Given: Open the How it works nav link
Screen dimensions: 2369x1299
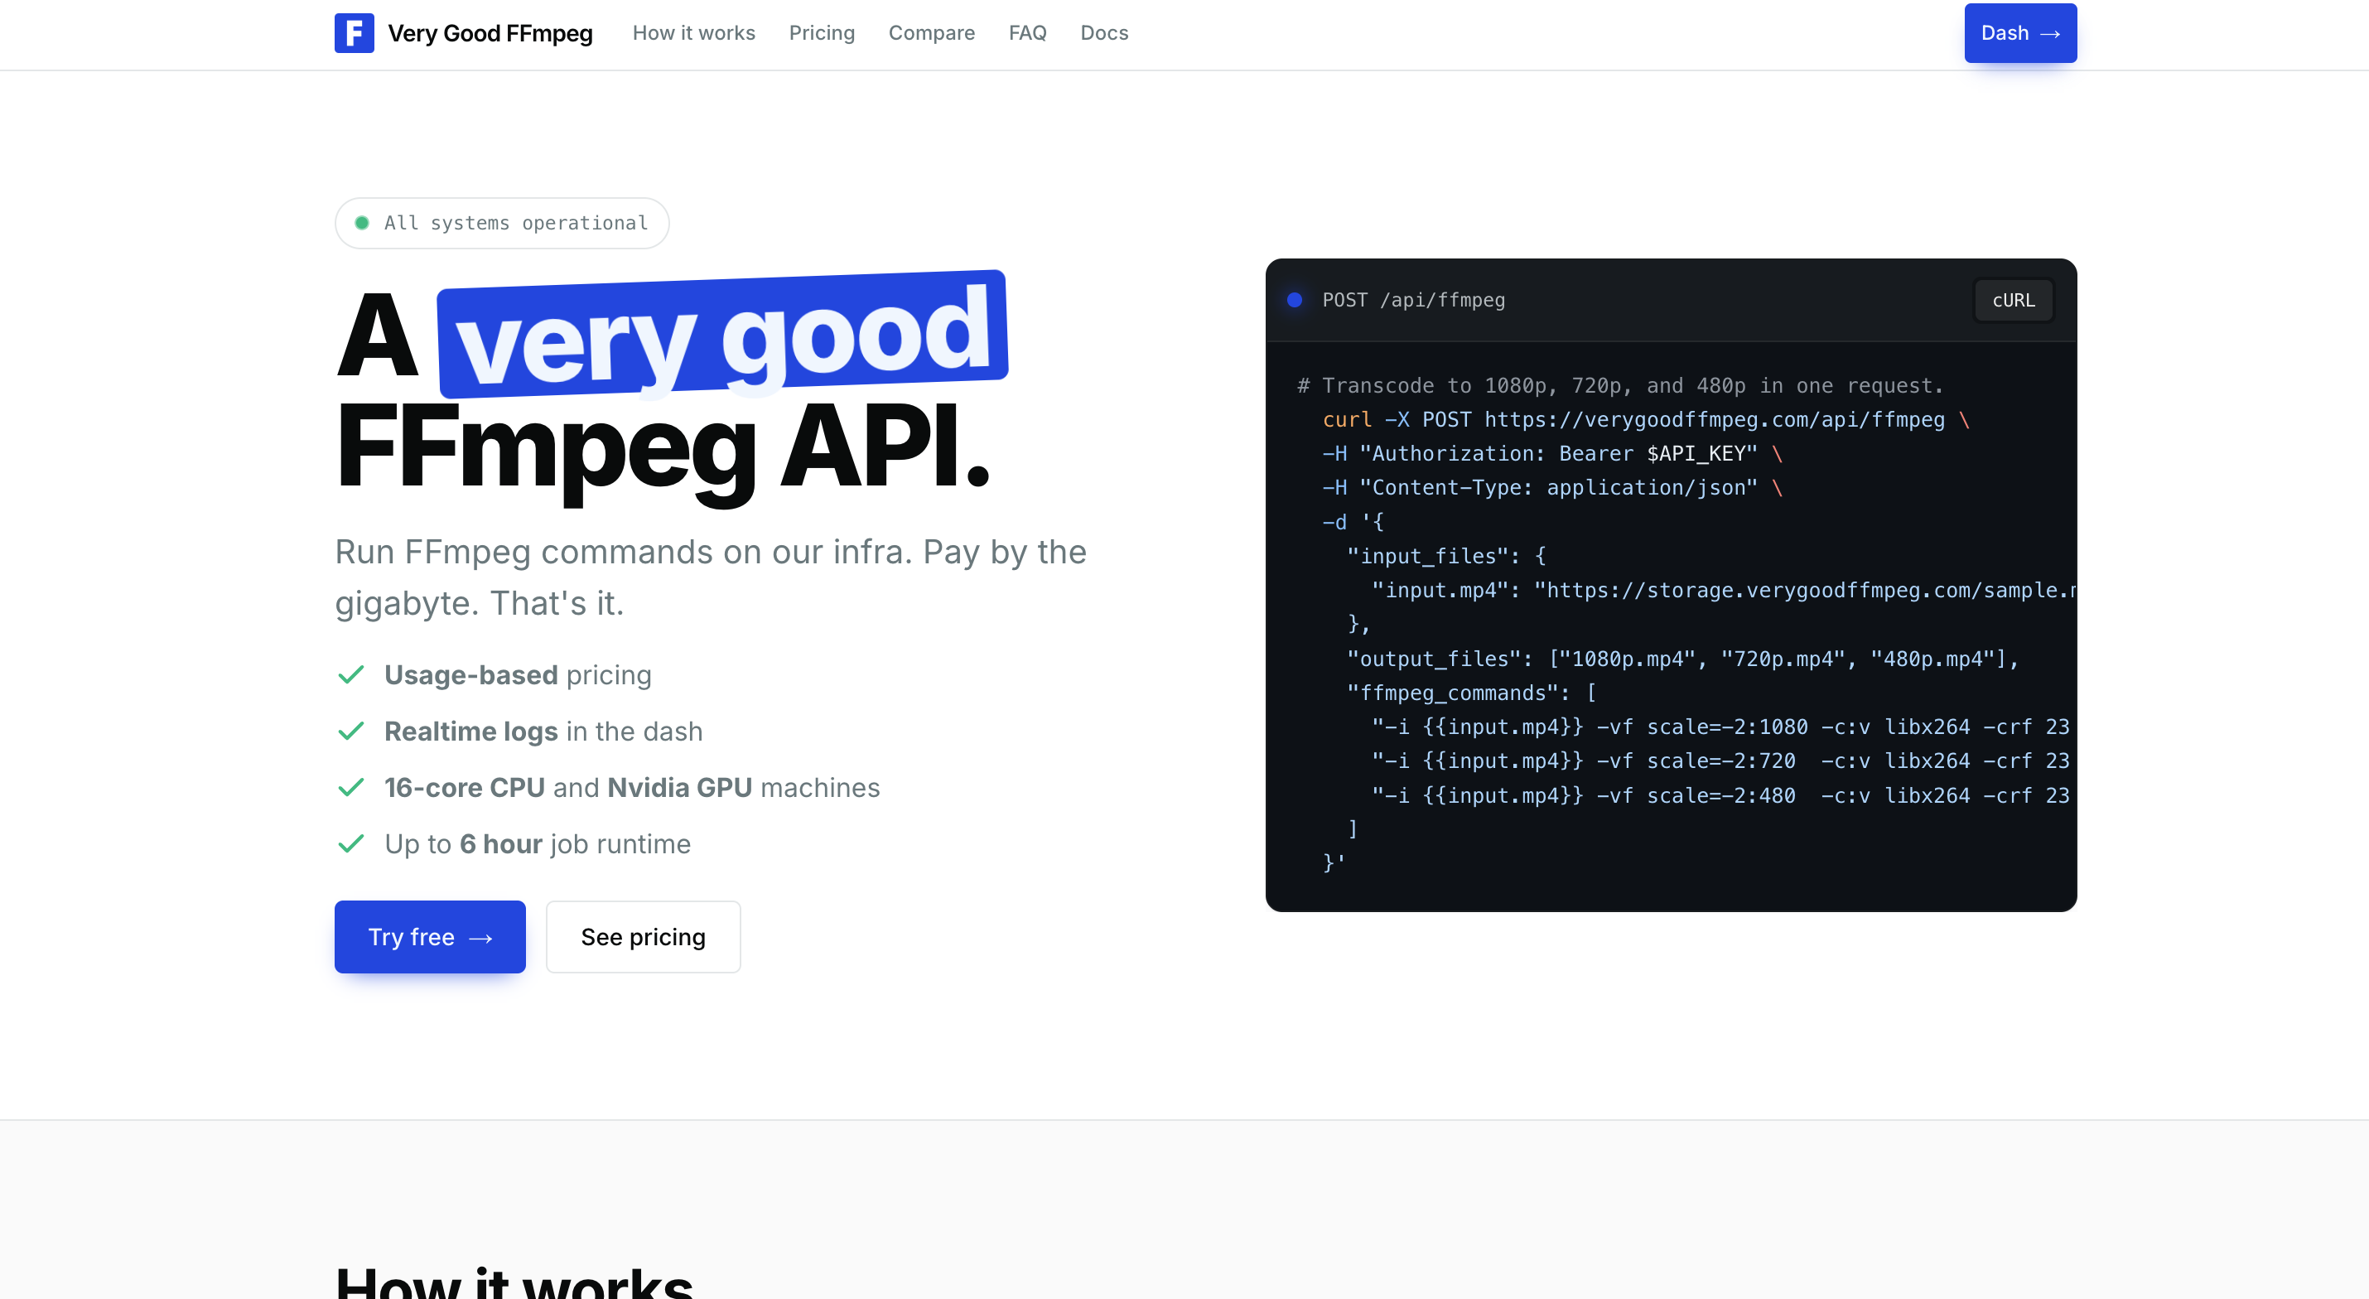Looking at the screenshot, I should 693,33.
